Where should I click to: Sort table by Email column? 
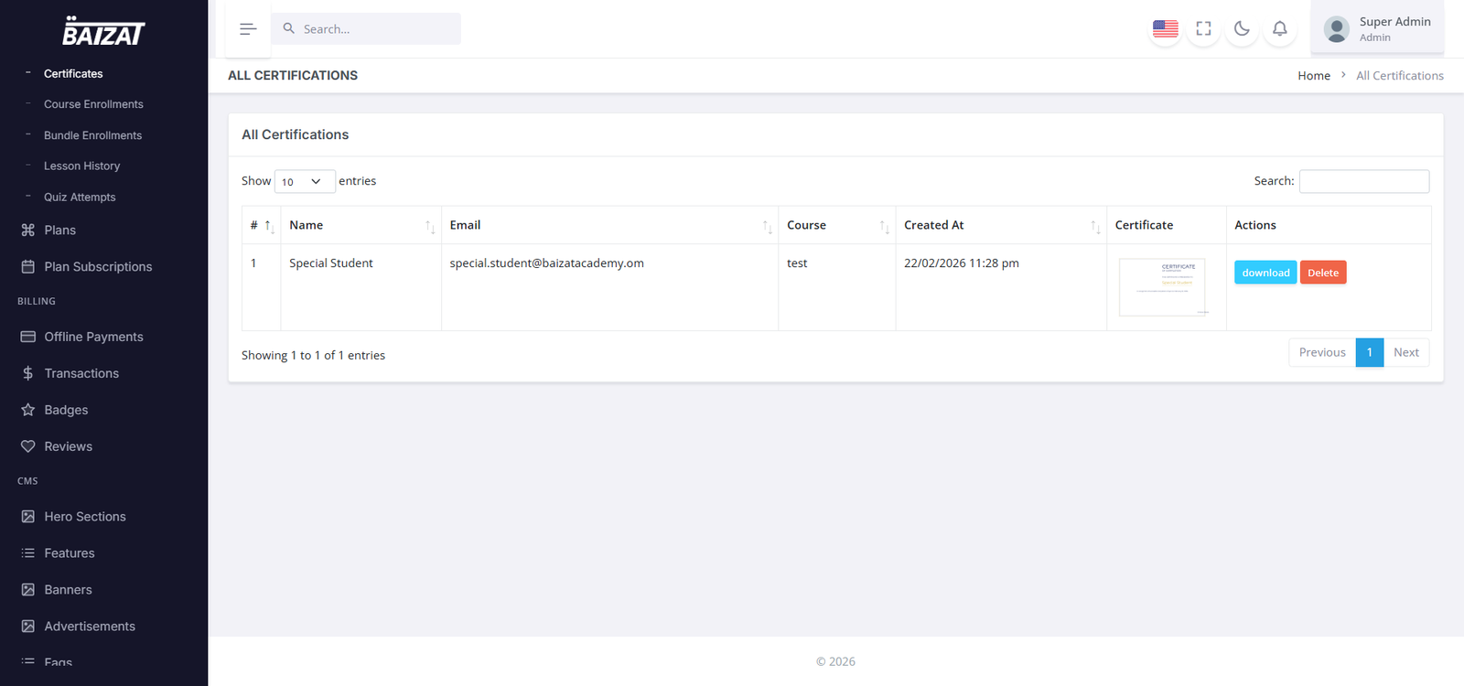click(608, 225)
